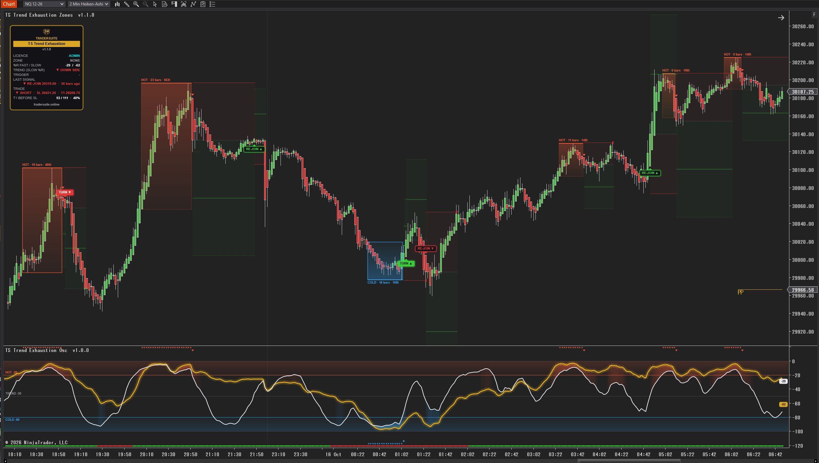Click the 'DOWN SIDE' trend value in panel
The width and height of the screenshot is (819, 463).
[x=70, y=70]
